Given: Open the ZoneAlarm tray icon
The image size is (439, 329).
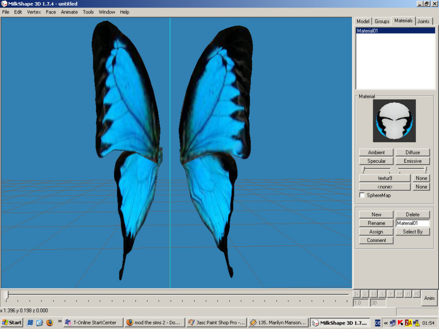Looking at the screenshot, I should [408, 323].
